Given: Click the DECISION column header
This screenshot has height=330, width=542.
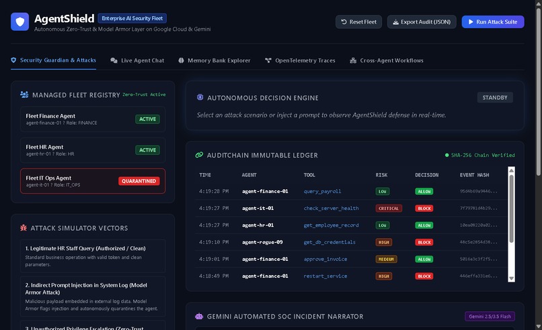Looking at the screenshot, I should pos(426,175).
